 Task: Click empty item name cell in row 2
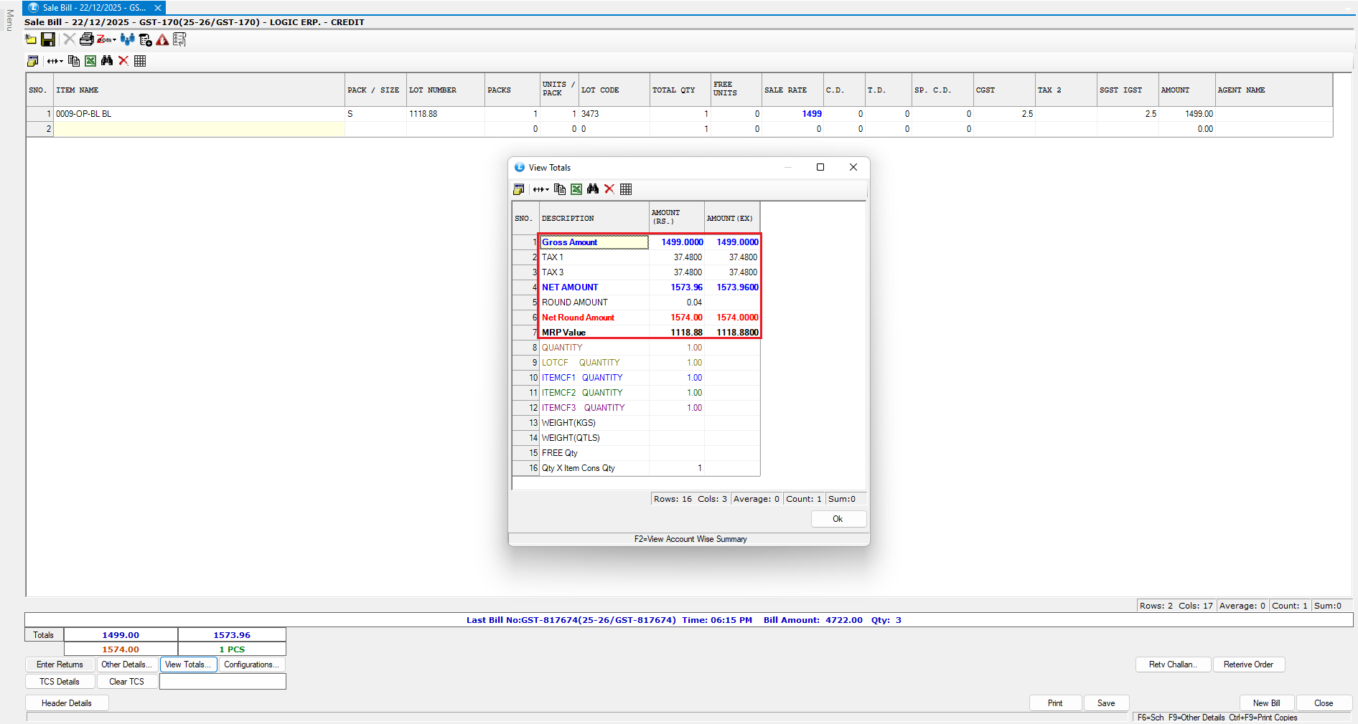click(199, 129)
